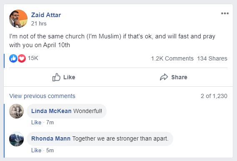The width and height of the screenshot is (237, 161).
Task: View the 134 Shares list
Action: tap(212, 58)
